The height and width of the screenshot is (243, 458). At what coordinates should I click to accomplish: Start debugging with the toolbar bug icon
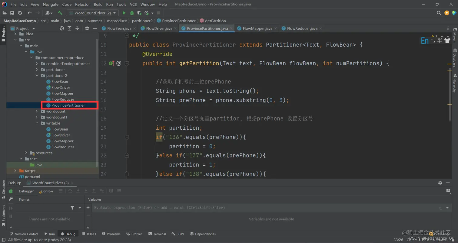pos(132,13)
